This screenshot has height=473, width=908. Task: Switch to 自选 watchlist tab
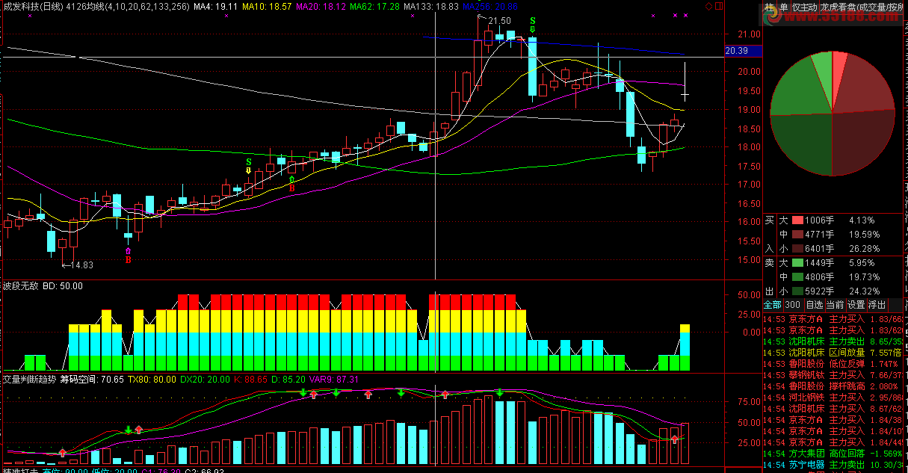pyautogui.click(x=814, y=305)
